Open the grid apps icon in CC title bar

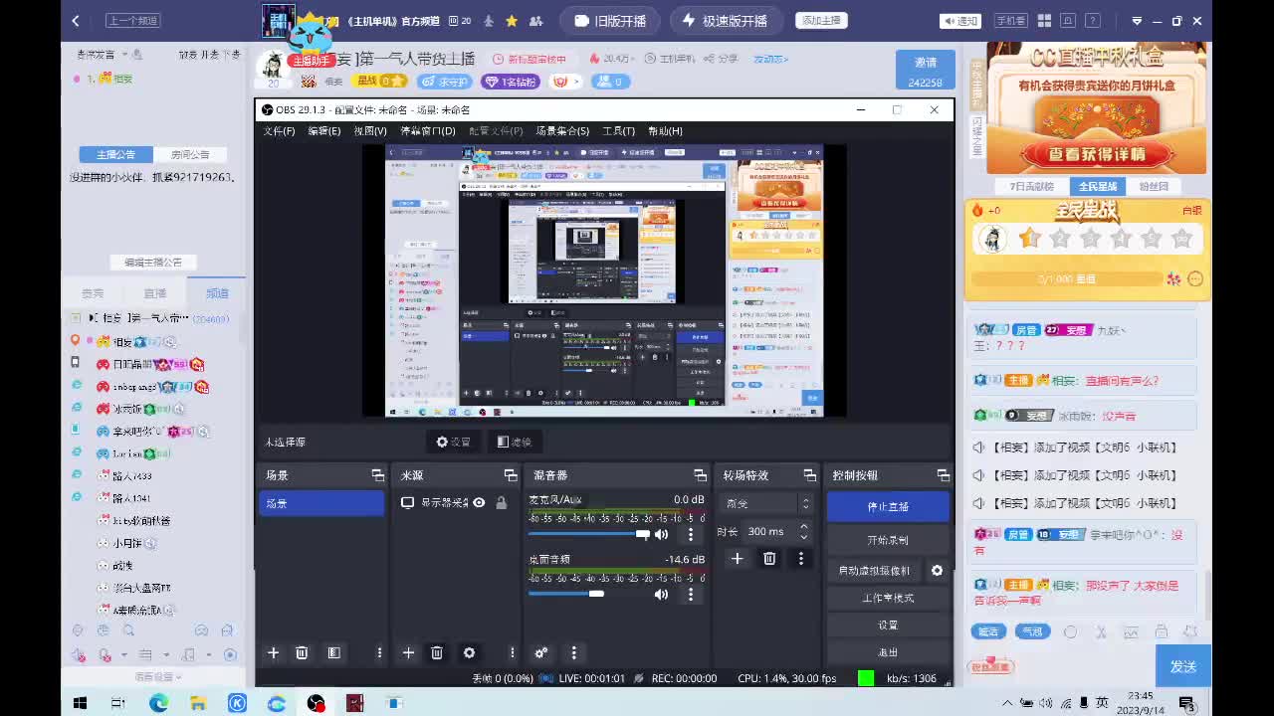1044,21
